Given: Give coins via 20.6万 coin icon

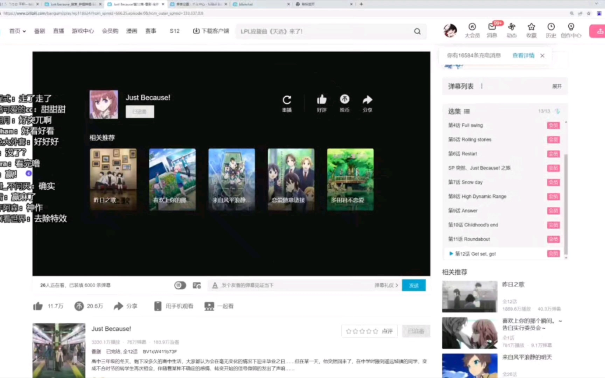Looking at the screenshot, I should click(79, 306).
